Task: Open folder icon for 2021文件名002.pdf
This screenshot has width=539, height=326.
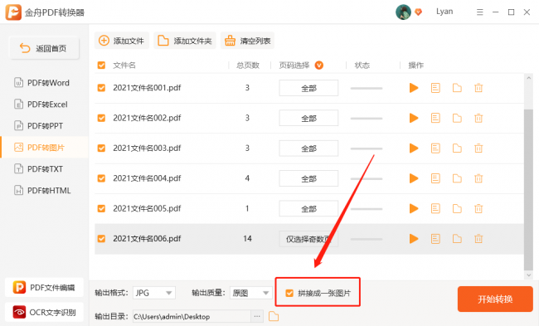Action: (x=457, y=119)
